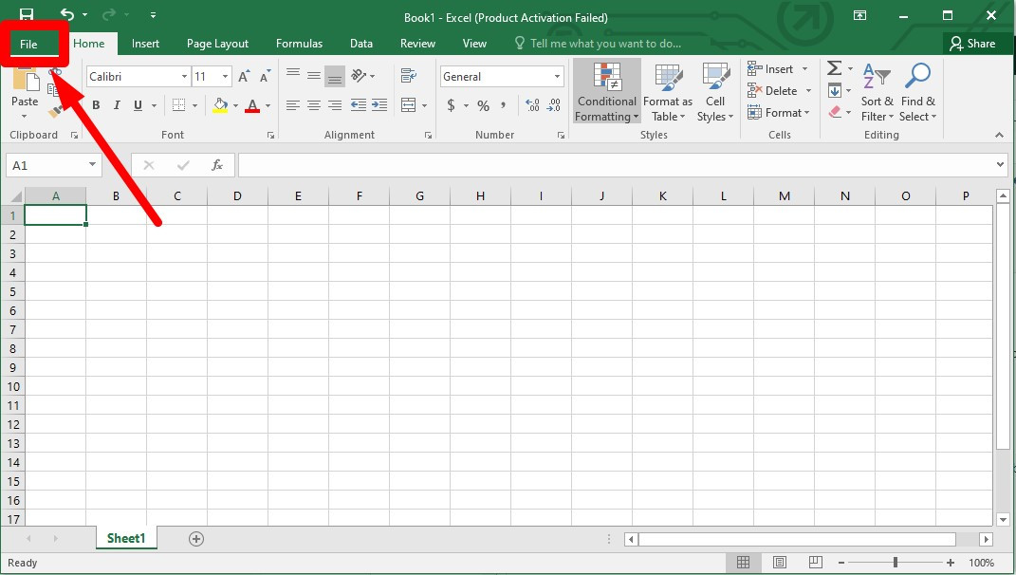Select the Font Color red swatch
Image resolution: width=1016 pixels, height=575 pixels.
click(x=254, y=106)
